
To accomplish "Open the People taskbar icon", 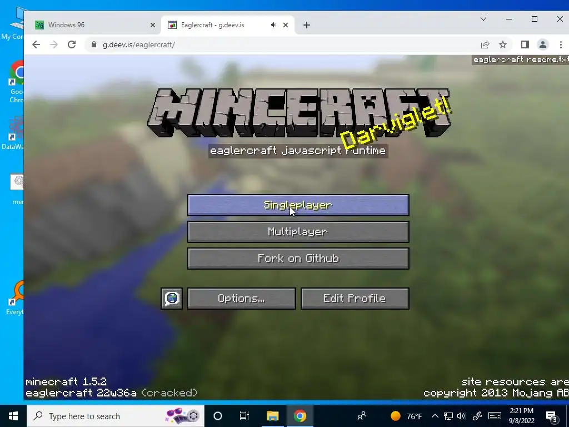I will pyautogui.click(x=362, y=416).
